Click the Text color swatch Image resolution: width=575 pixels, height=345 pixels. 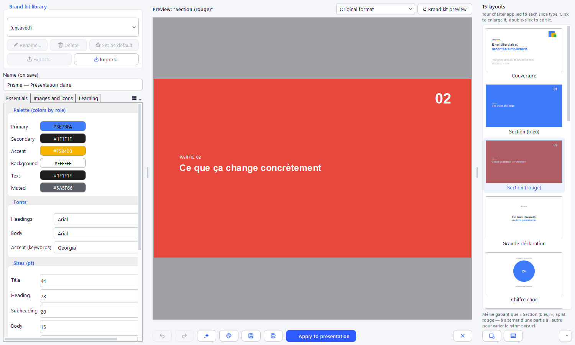pyautogui.click(x=63, y=176)
